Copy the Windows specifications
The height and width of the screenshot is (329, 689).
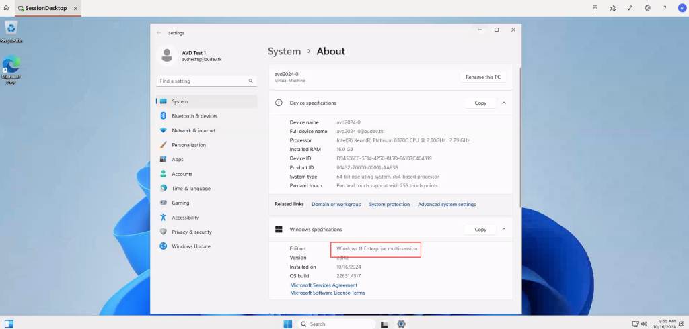click(480, 229)
